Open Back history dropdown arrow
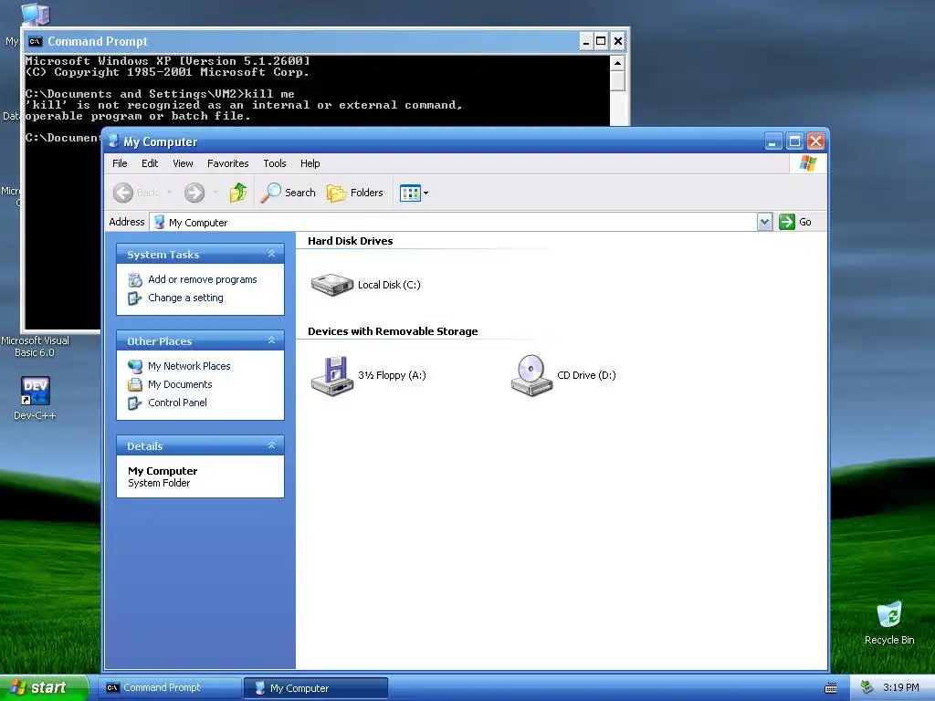The width and height of the screenshot is (935, 701). coord(169,193)
